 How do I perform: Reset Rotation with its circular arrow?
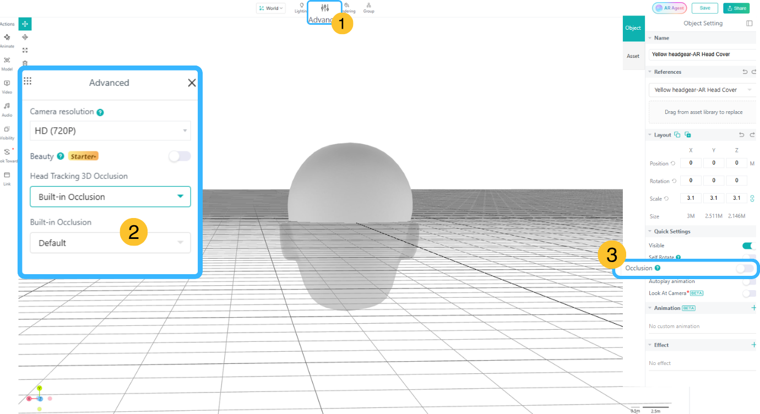pos(675,181)
